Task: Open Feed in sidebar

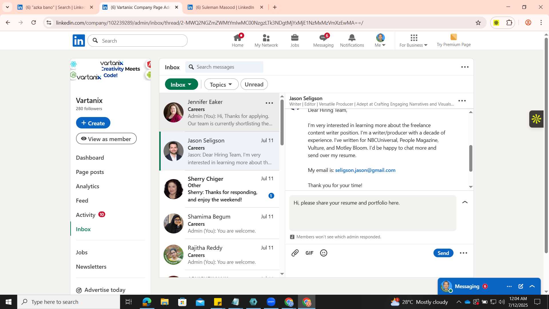Action: click(x=82, y=201)
